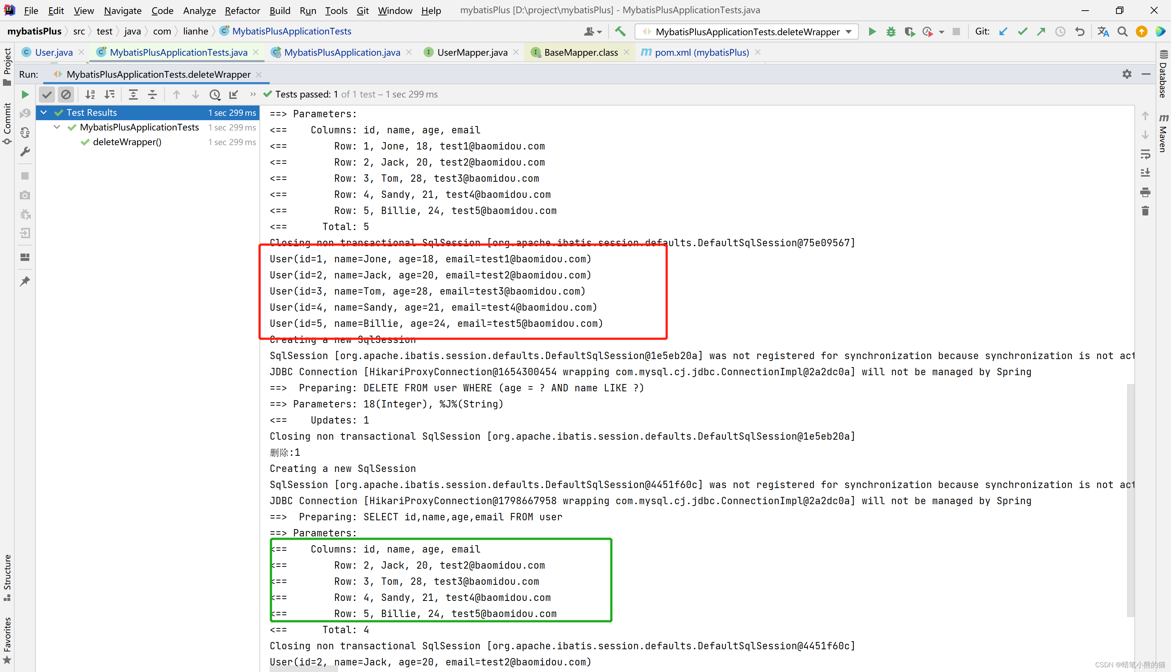Image resolution: width=1171 pixels, height=672 pixels.
Task: Switch to the UserMapper.java tab
Action: coord(472,52)
